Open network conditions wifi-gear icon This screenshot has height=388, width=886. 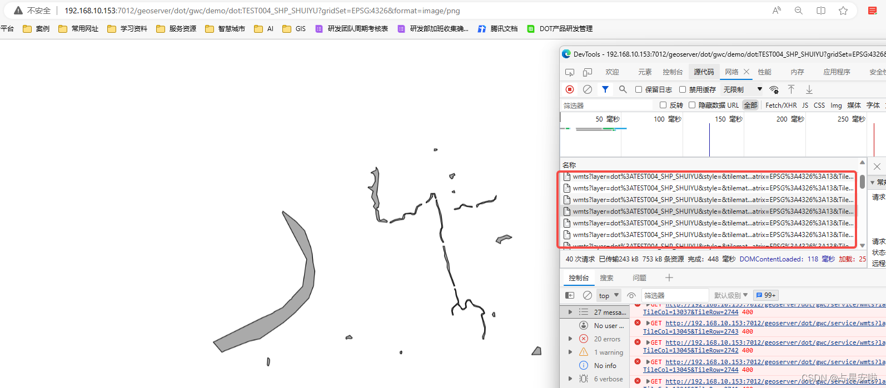point(774,89)
